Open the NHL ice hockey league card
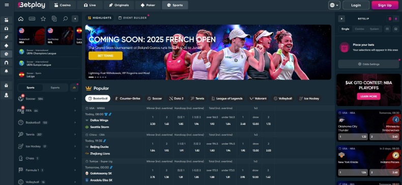 click(x=60, y=36)
